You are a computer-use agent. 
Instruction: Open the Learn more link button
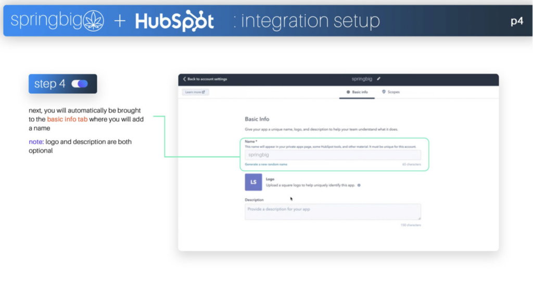196,92
